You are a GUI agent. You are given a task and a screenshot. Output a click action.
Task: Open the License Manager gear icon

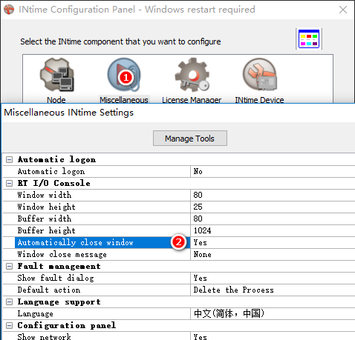(x=192, y=75)
